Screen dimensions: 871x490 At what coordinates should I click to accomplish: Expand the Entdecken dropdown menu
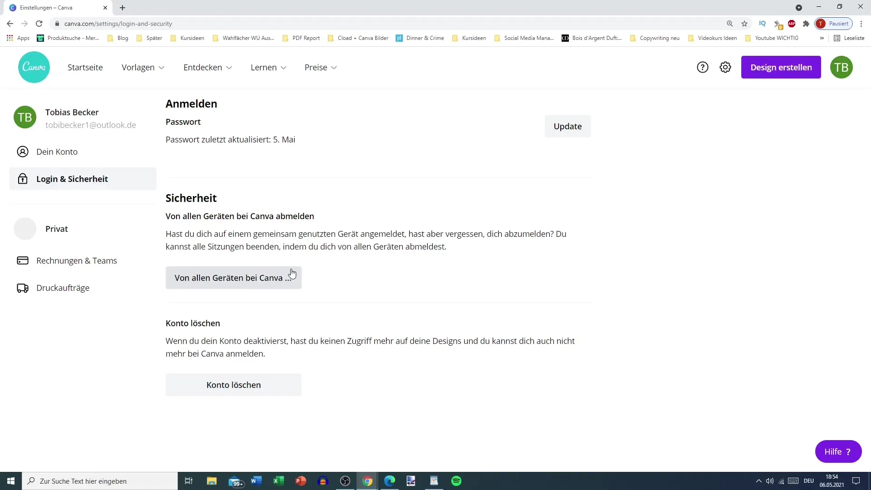208,67
